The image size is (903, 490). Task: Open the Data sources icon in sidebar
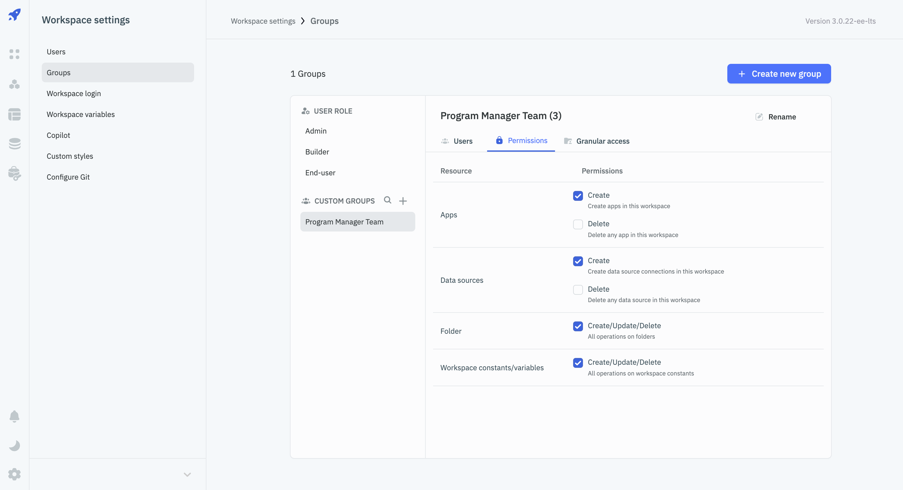click(x=14, y=144)
